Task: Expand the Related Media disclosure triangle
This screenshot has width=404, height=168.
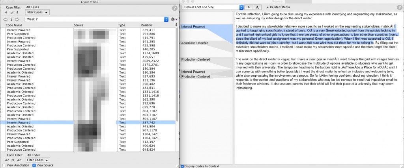Action: 268,7
